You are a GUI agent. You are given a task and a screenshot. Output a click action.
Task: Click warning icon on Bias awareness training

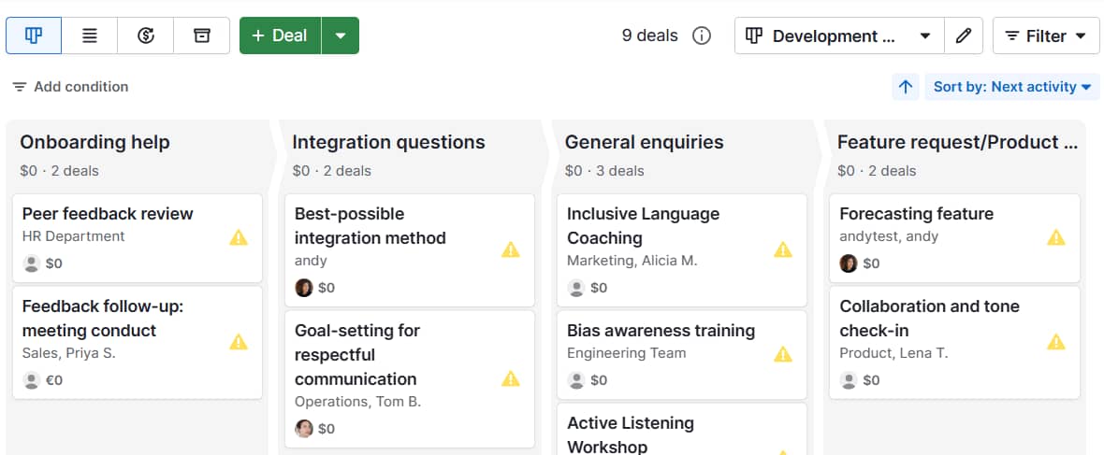point(783,354)
